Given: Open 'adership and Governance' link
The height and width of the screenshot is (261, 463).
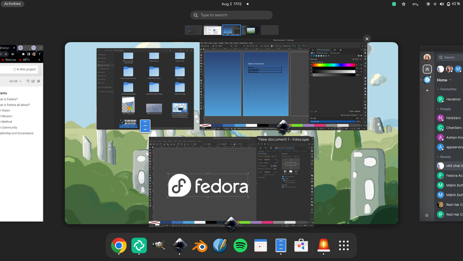Looking at the screenshot, I should [x=17, y=134].
